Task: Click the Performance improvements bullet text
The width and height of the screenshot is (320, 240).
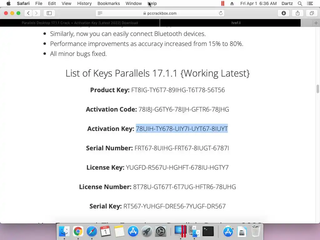Action: click(x=147, y=44)
